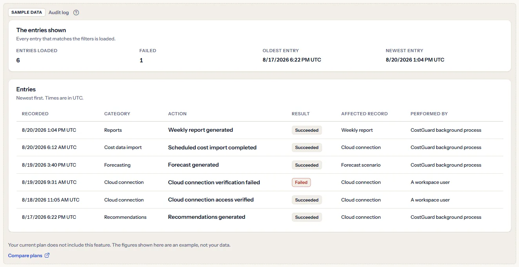The image size is (519, 267).
Task: Click Succeeded badge in Weekly report generated row
Action: click(307, 130)
